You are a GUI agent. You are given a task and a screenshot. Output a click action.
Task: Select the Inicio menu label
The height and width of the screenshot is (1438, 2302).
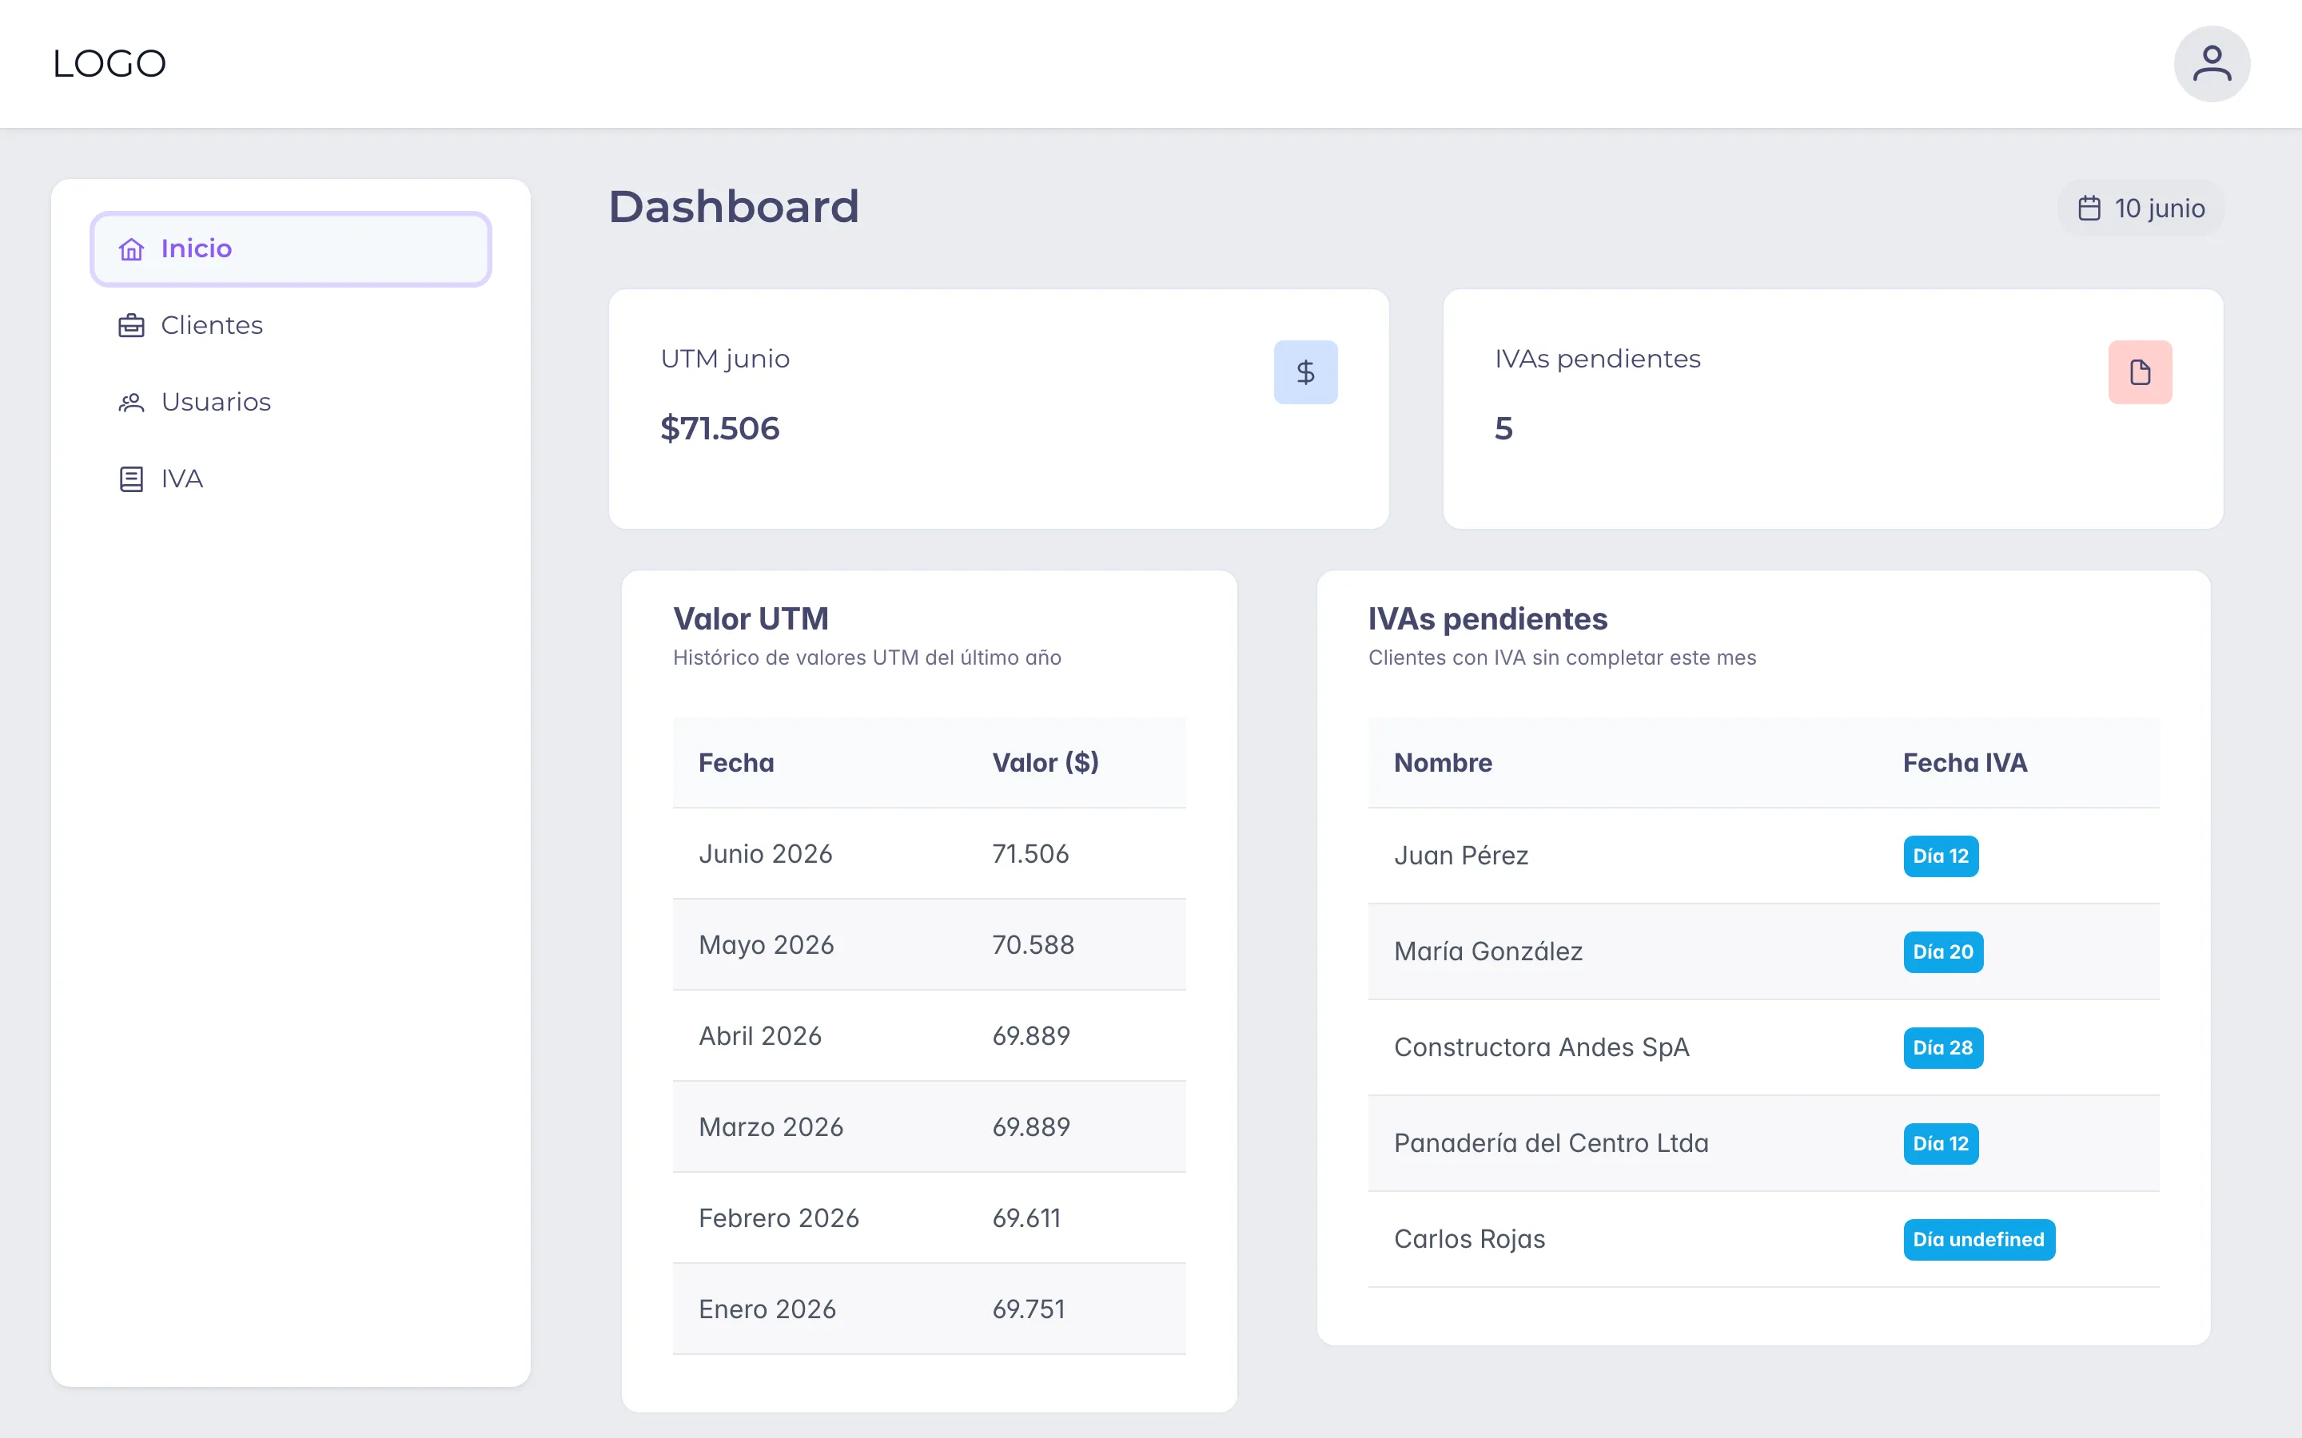click(x=196, y=249)
